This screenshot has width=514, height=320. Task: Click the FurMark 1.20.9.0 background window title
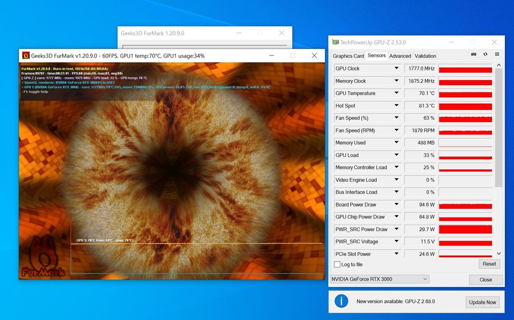tap(153, 33)
